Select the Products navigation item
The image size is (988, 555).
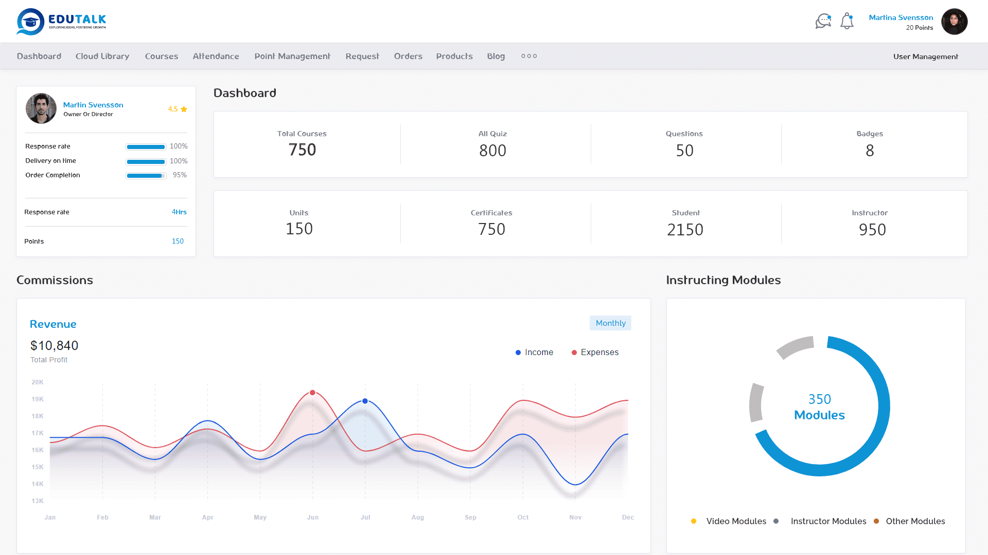pyautogui.click(x=453, y=55)
